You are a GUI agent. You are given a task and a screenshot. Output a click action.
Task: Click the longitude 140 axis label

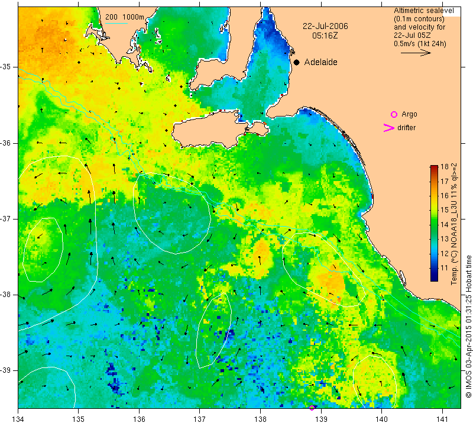click(x=381, y=419)
